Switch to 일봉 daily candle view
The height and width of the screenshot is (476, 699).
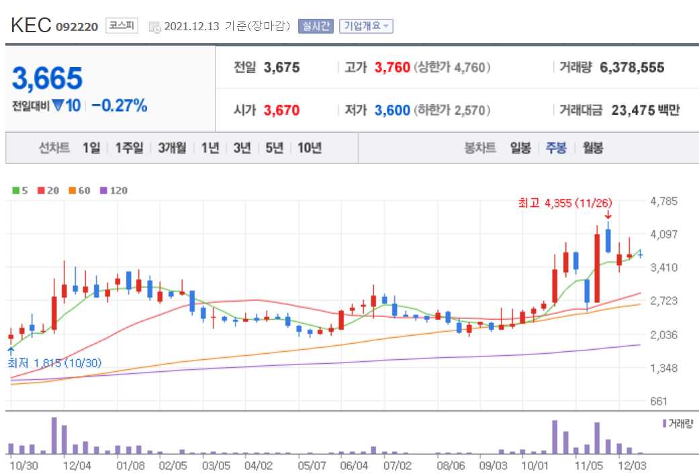coord(520,148)
